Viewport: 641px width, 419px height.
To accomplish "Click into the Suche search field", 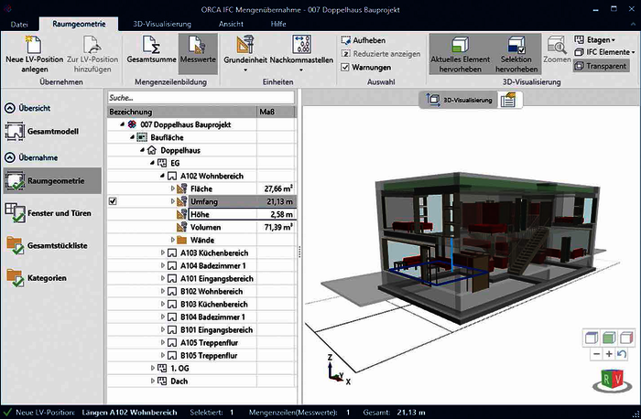I will pyautogui.click(x=201, y=98).
